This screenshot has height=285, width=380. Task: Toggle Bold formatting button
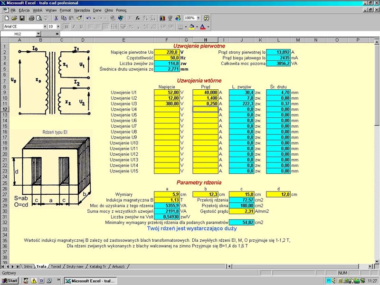(x=66, y=27)
